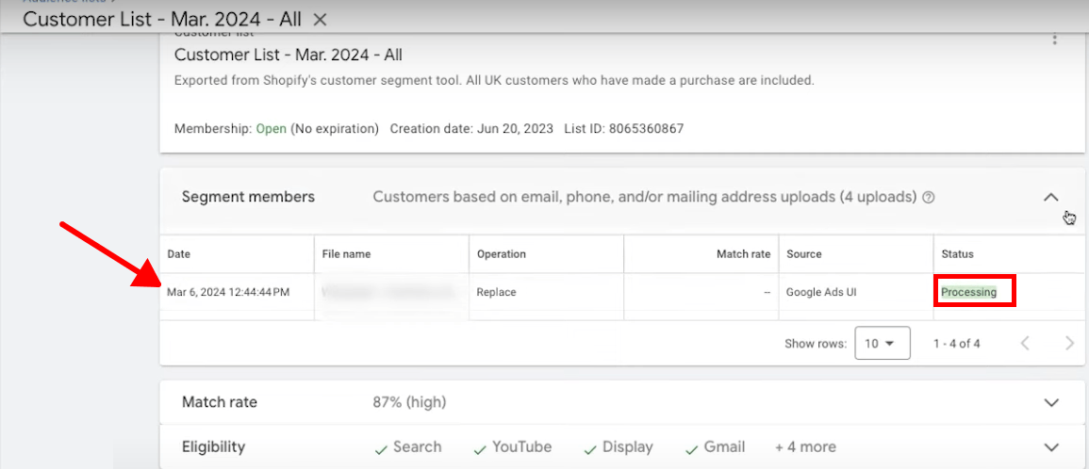Viewport: 1089px width, 469px height.
Task: Collapse the Segment members section
Action: [x=1051, y=198]
